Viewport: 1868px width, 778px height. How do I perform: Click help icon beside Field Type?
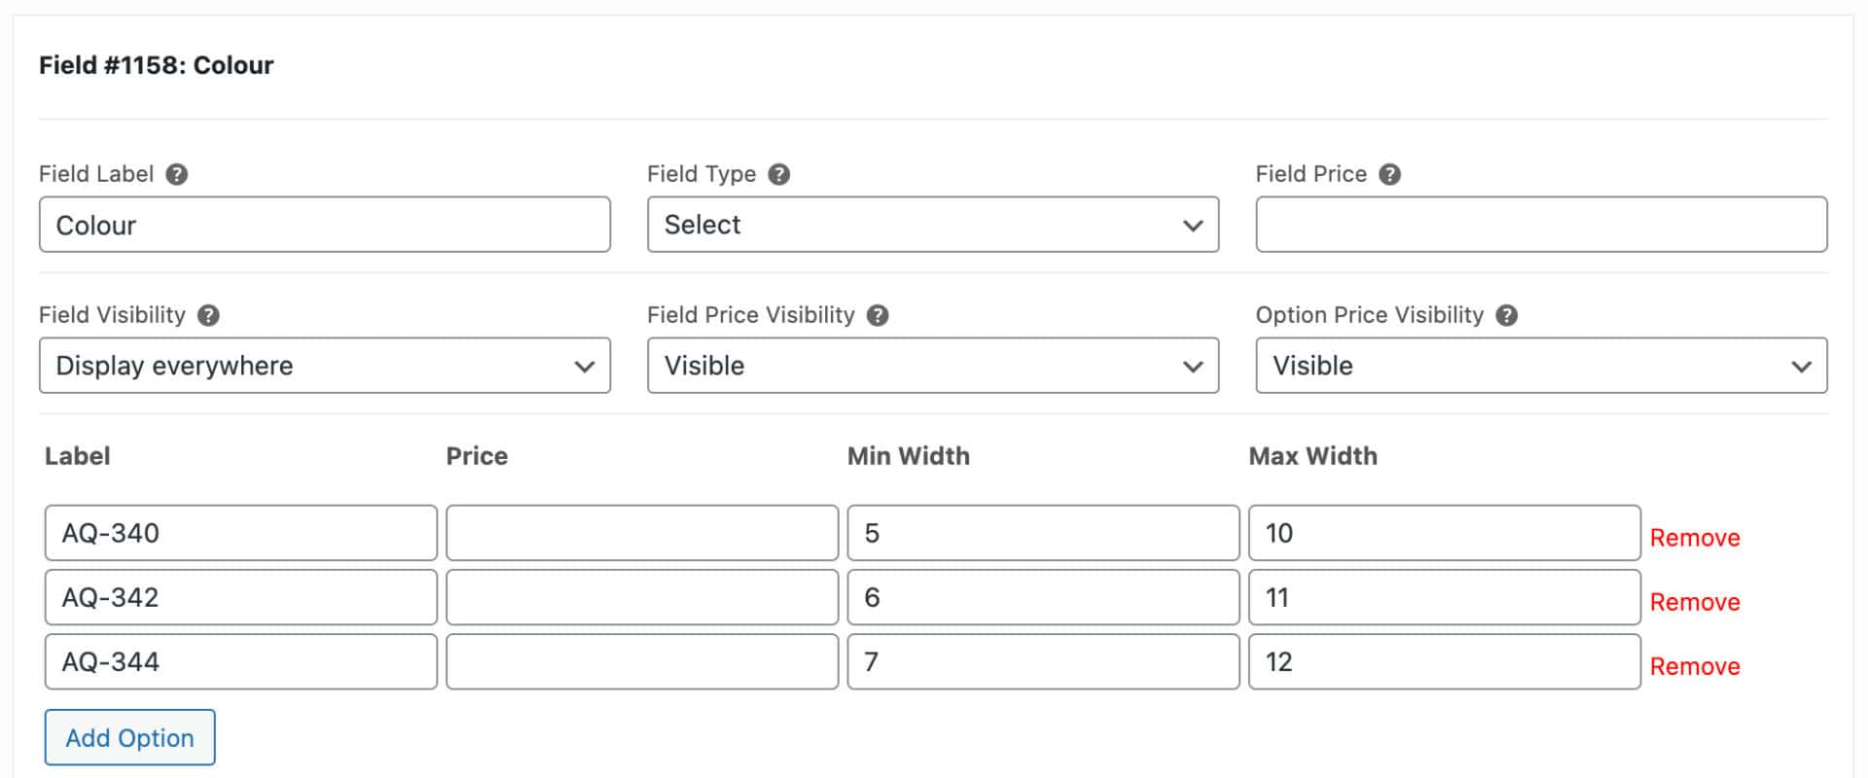778,174
